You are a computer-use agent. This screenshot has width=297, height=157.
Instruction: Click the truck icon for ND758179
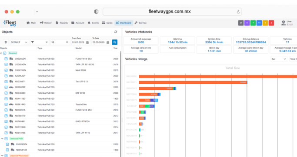[11, 116]
